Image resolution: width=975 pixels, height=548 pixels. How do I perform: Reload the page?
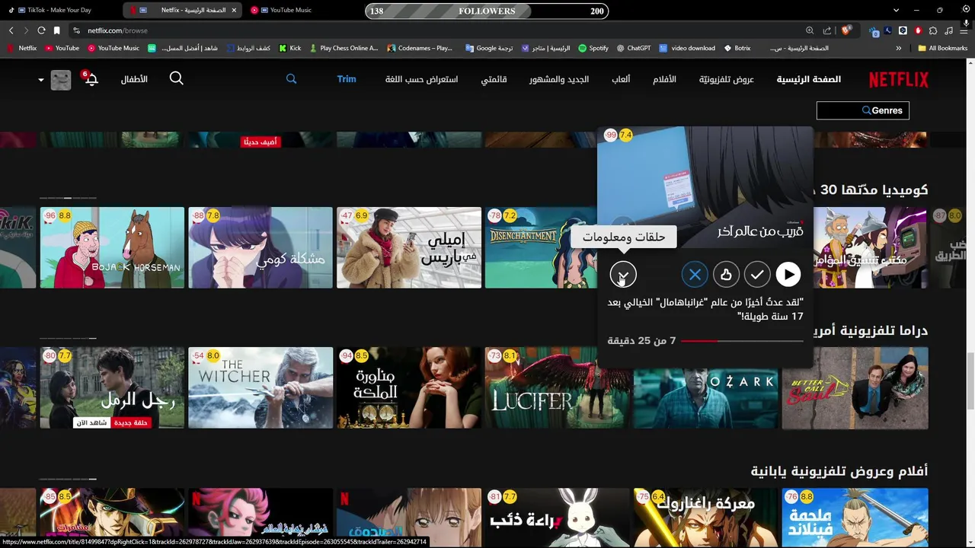(x=41, y=30)
